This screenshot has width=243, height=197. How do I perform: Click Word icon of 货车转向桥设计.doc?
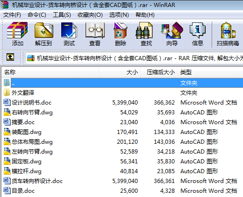[x=7, y=181]
